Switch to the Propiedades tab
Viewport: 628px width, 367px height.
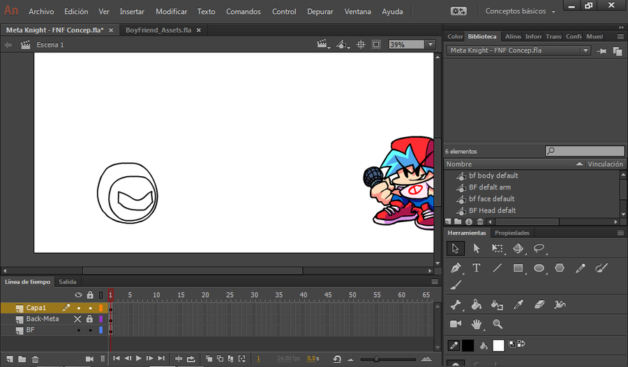(x=512, y=233)
